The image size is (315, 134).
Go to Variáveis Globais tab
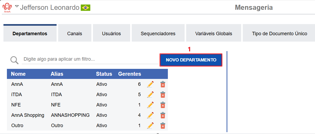pyautogui.click(x=214, y=33)
